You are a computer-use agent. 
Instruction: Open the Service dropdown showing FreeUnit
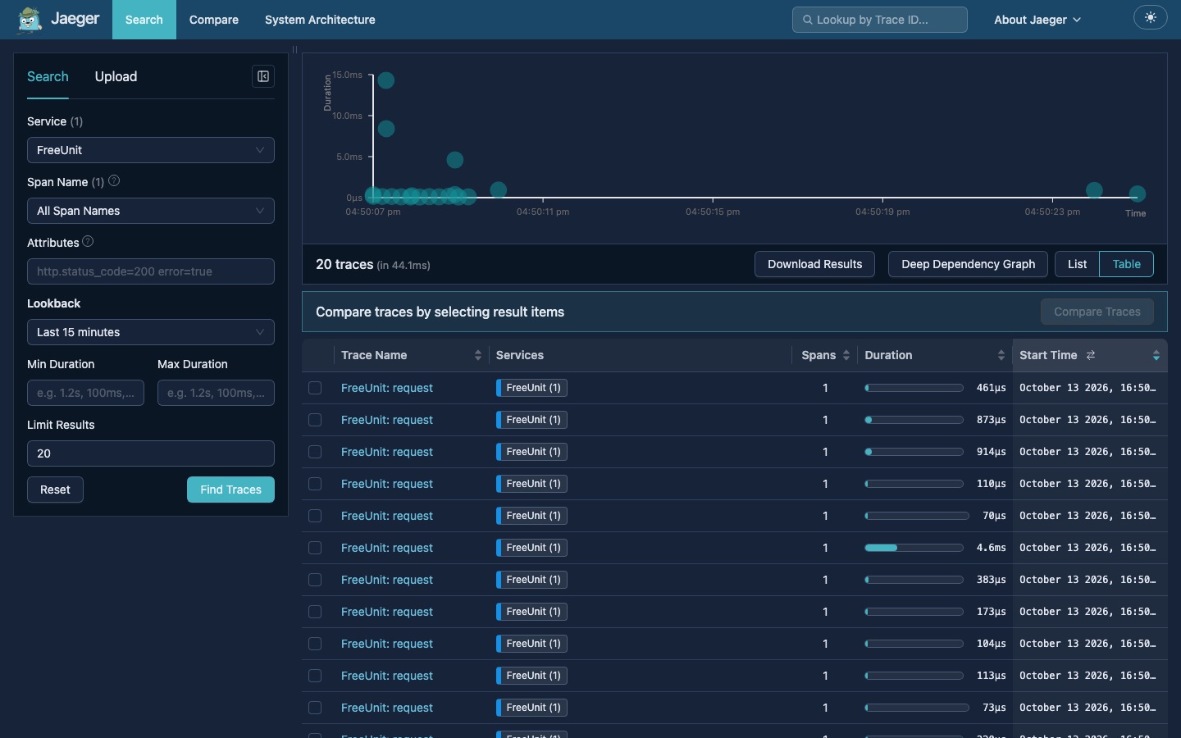pos(151,150)
